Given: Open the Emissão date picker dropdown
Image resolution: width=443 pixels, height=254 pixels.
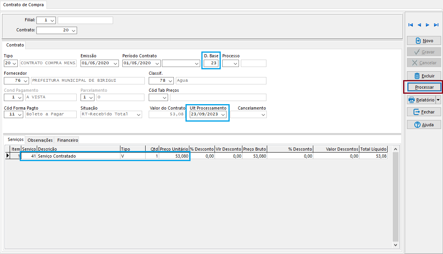Looking at the screenshot, I should click(116, 63).
